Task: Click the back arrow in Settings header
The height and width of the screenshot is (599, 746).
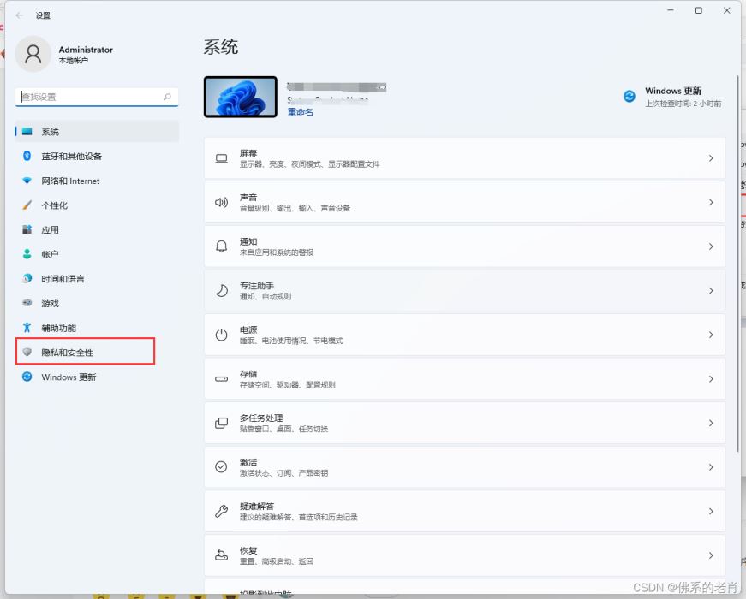Action: (x=20, y=15)
